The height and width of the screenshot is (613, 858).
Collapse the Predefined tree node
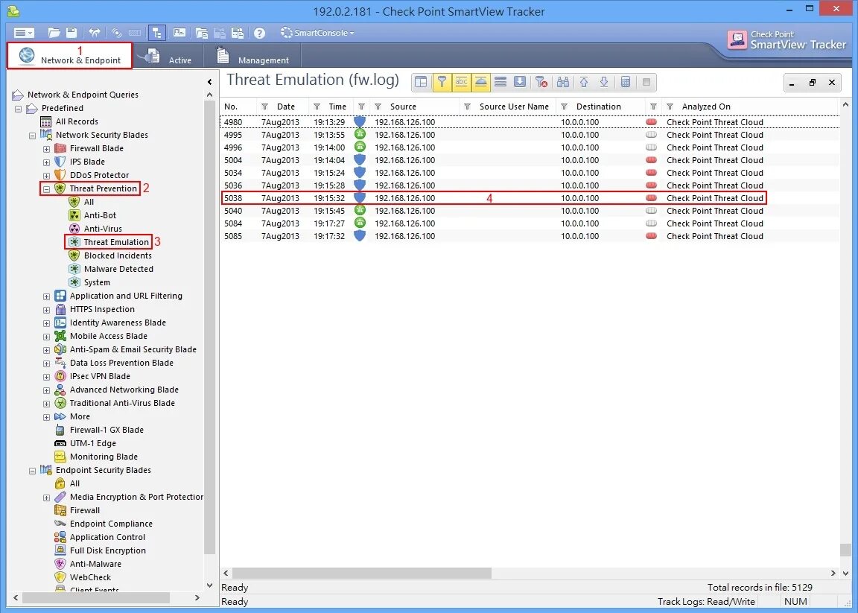click(18, 108)
